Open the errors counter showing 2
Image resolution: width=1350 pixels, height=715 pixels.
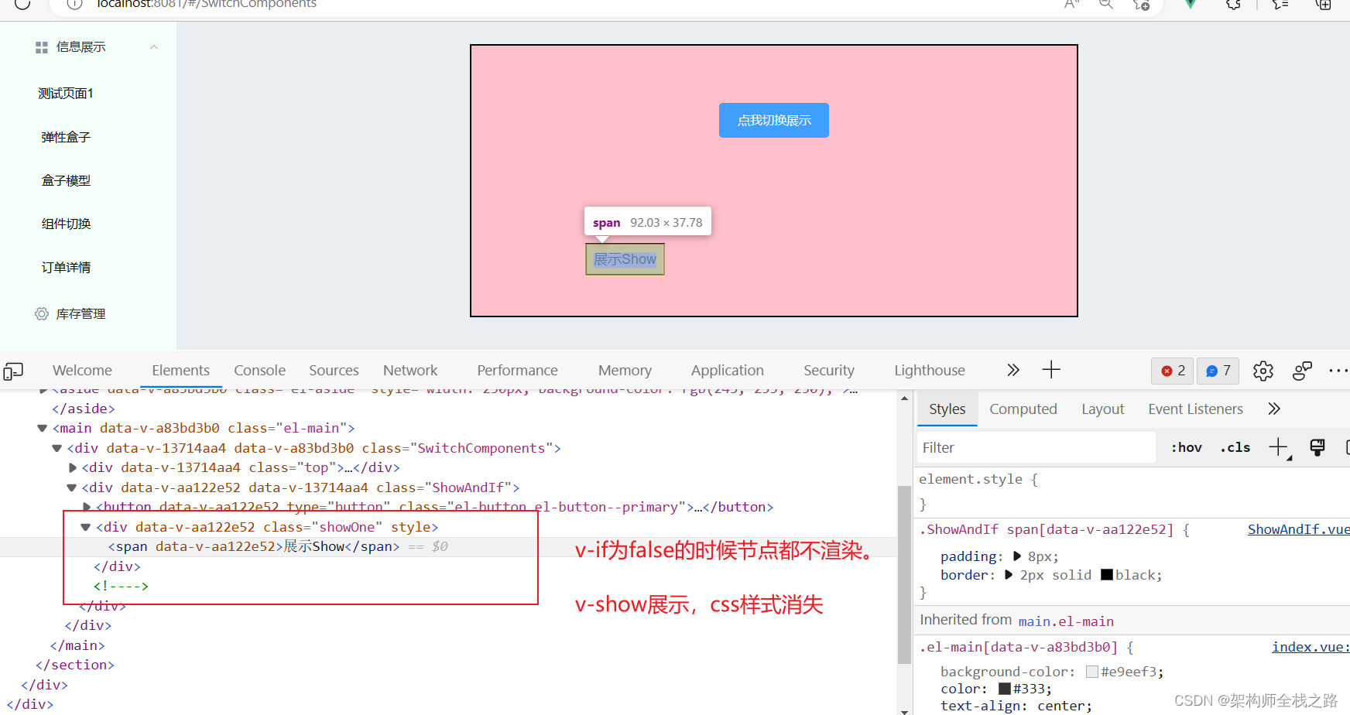coord(1173,371)
